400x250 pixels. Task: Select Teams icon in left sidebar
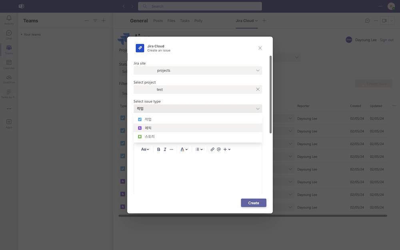9,50
